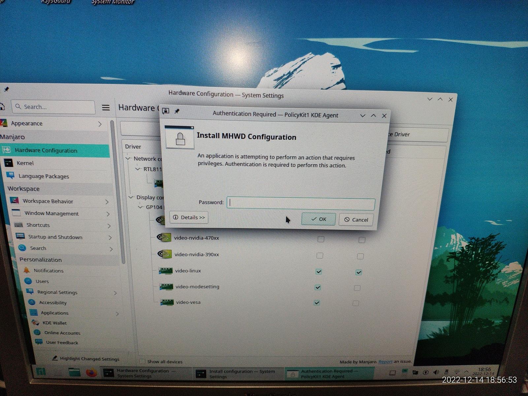Click the pin icon on the Authentication Required title bar

click(177, 111)
